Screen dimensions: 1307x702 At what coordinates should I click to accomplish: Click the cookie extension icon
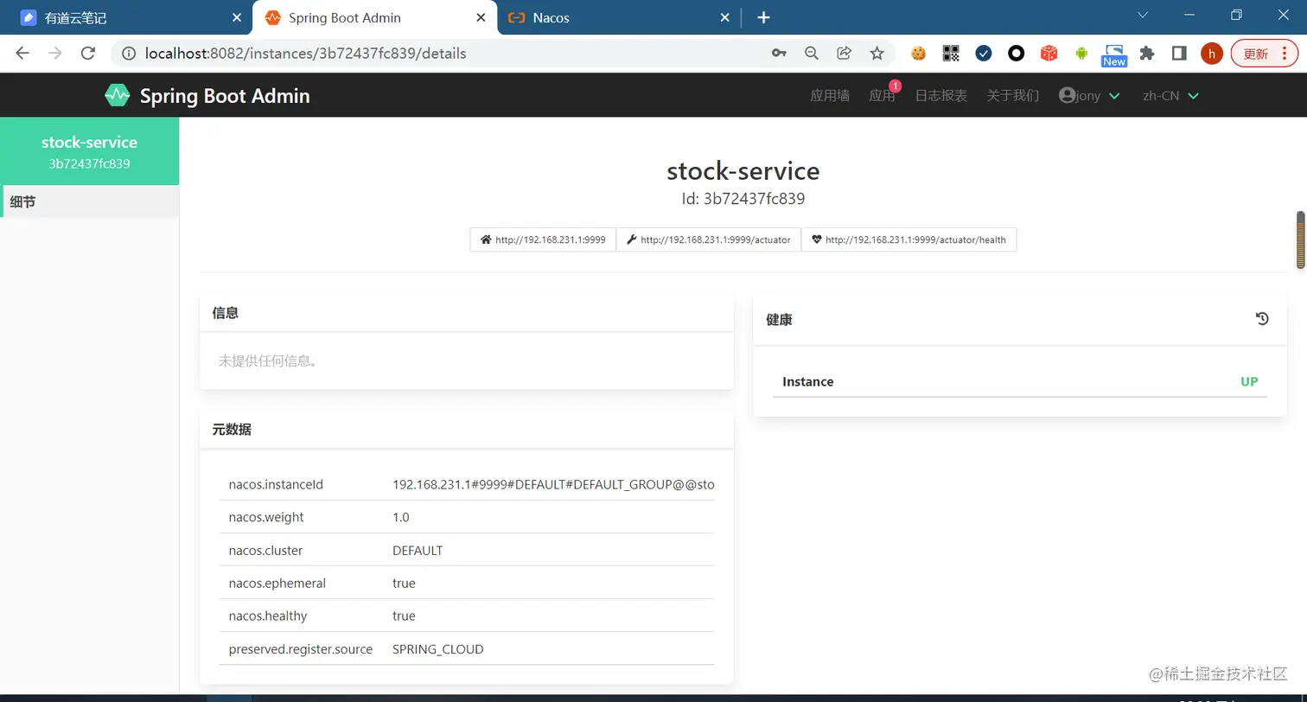(x=918, y=54)
